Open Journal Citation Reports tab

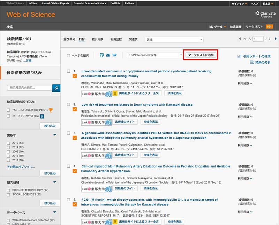(55, 3)
